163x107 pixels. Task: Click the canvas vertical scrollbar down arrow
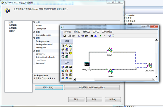point(156,77)
